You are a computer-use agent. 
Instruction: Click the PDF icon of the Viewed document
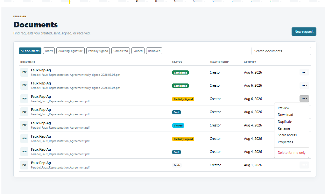point(24,125)
